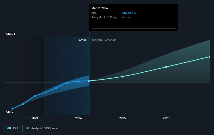Toggle the Analysts' EPS Range legend

[x=42, y=129]
